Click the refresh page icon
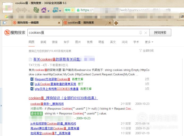The width and height of the screenshot is (184, 136). (36, 10)
